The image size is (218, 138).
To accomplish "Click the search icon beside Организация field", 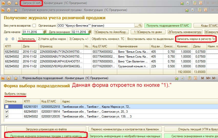I will tap(140, 26).
